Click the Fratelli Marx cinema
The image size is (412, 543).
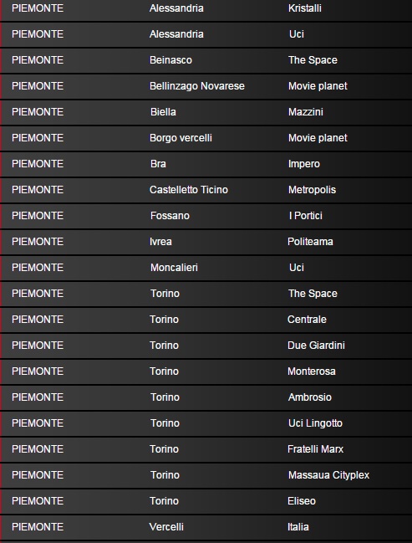(x=315, y=449)
